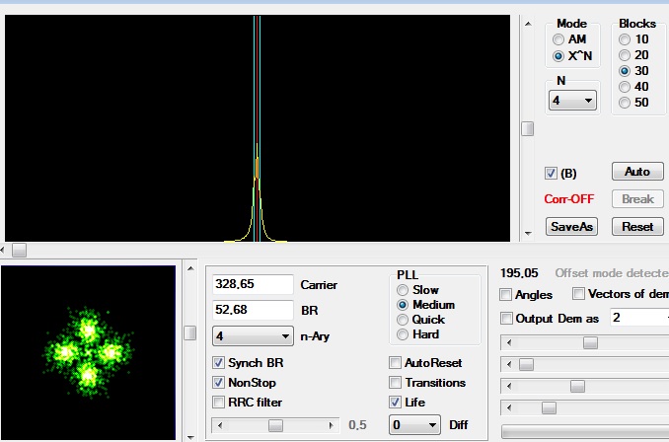
Task: Click the third right-panel slider thumb
Action: coord(577,386)
